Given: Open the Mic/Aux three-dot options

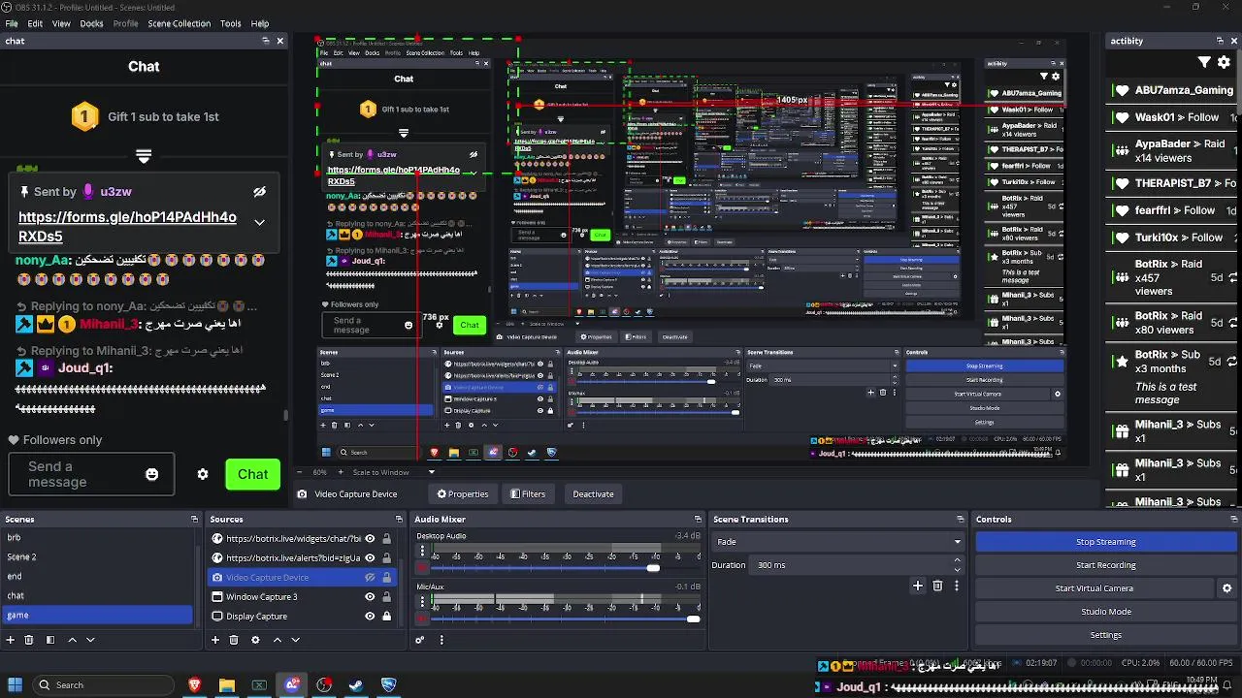Looking at the screenshot, I should click(421, 603).
